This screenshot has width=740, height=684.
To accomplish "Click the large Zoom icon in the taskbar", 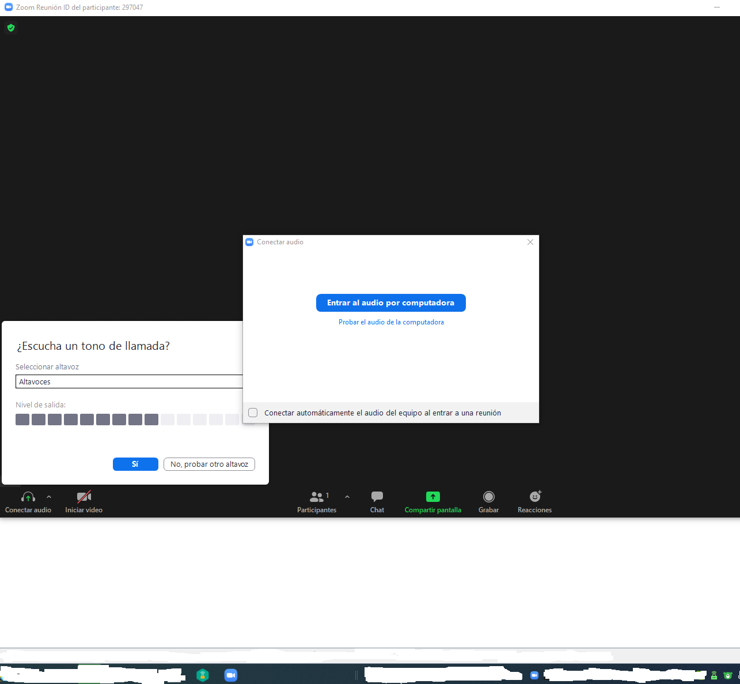I will 231,675.
